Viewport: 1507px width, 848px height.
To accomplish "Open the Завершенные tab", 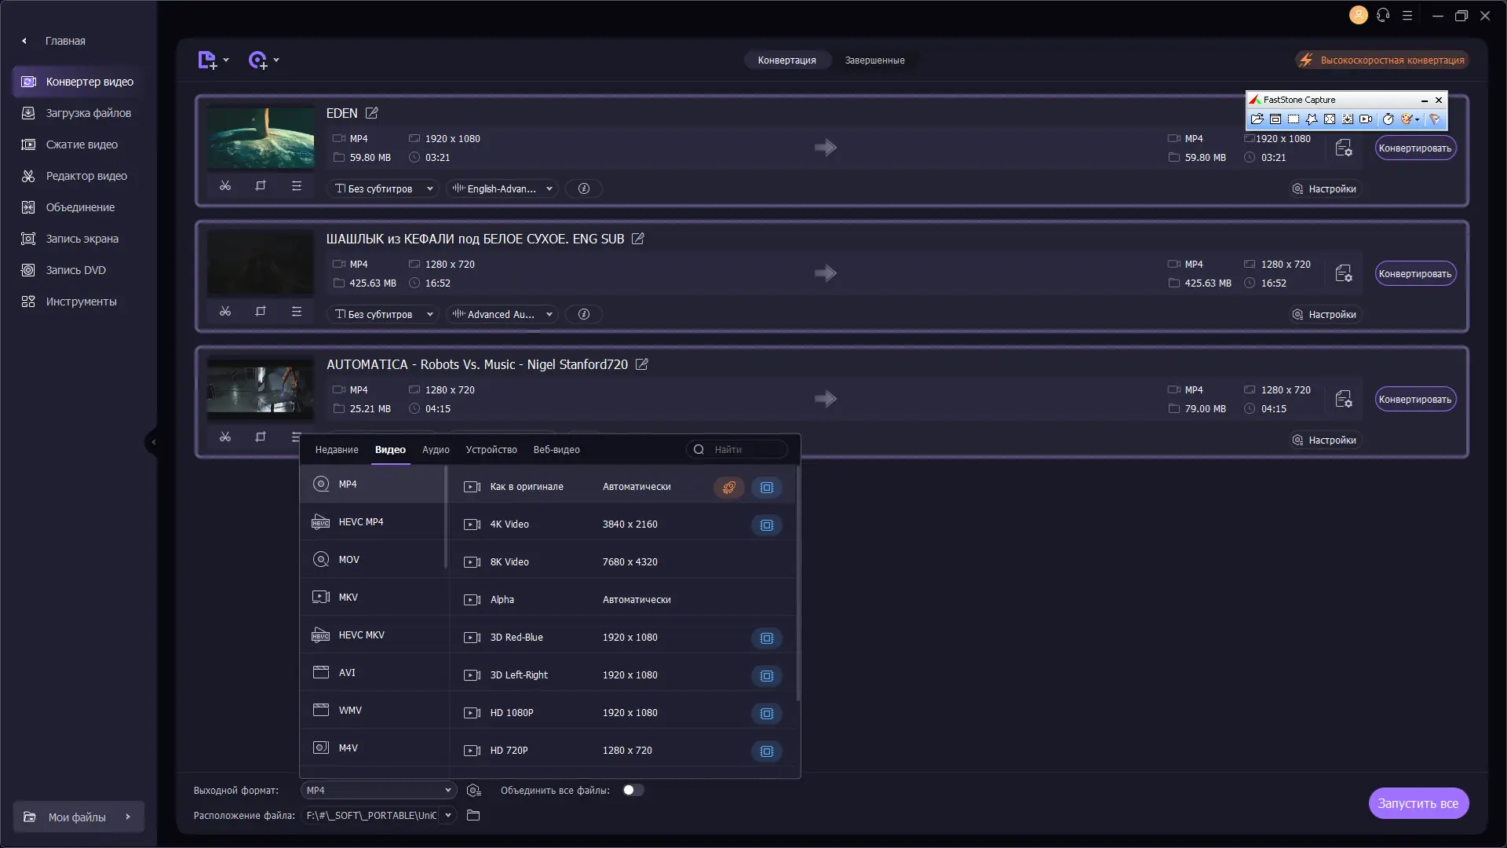I will [874, 60].
